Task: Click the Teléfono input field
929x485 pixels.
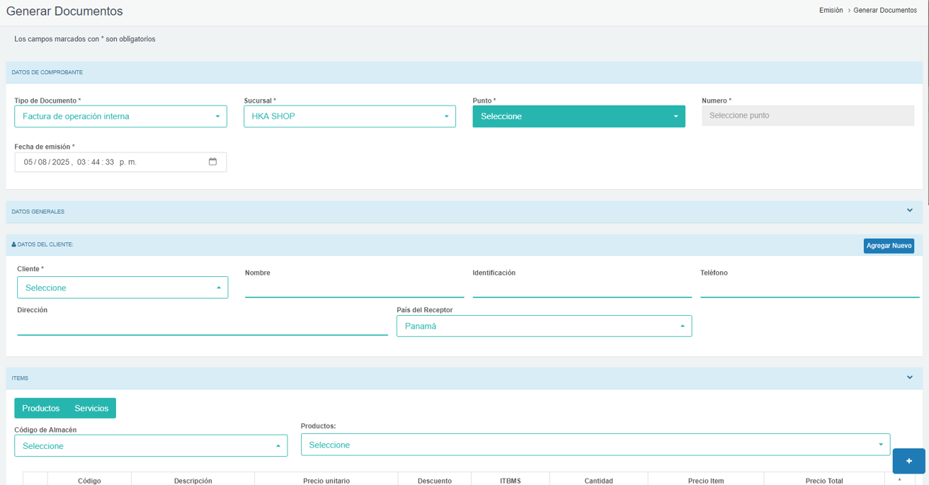Action: tap(809, 288)
